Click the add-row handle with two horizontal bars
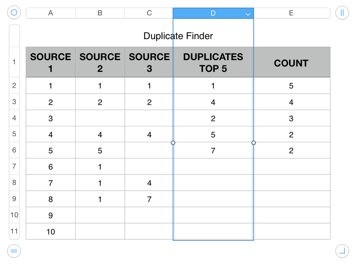 (14, 251)
